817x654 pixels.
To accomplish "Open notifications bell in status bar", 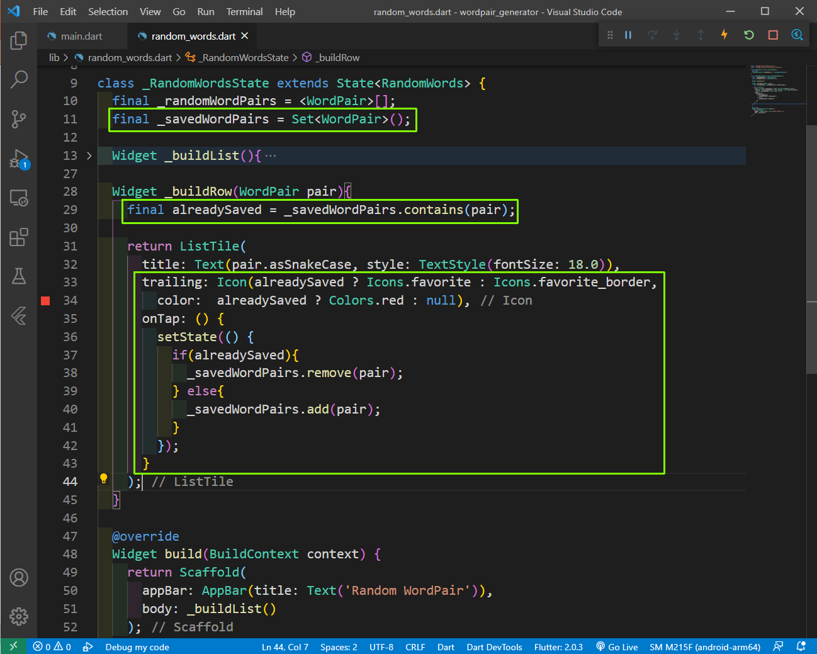I will coord(801,646).
